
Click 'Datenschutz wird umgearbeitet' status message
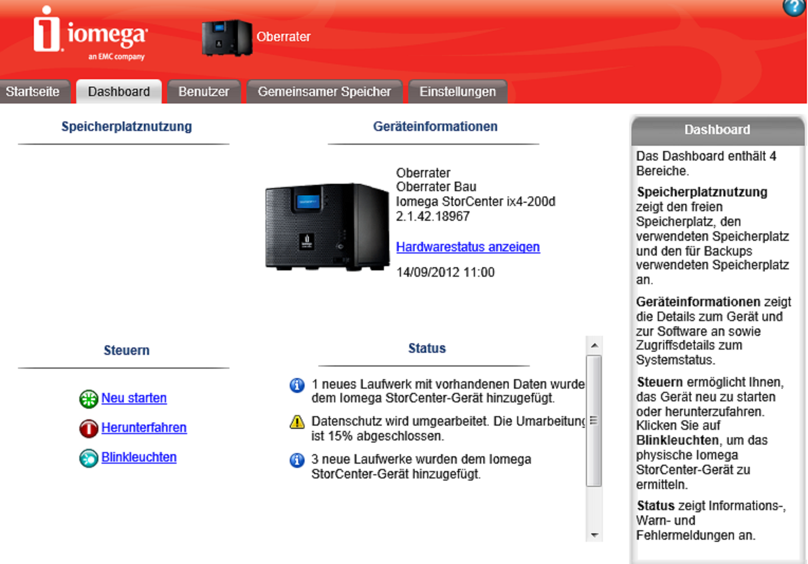click(x=448, y=428)
